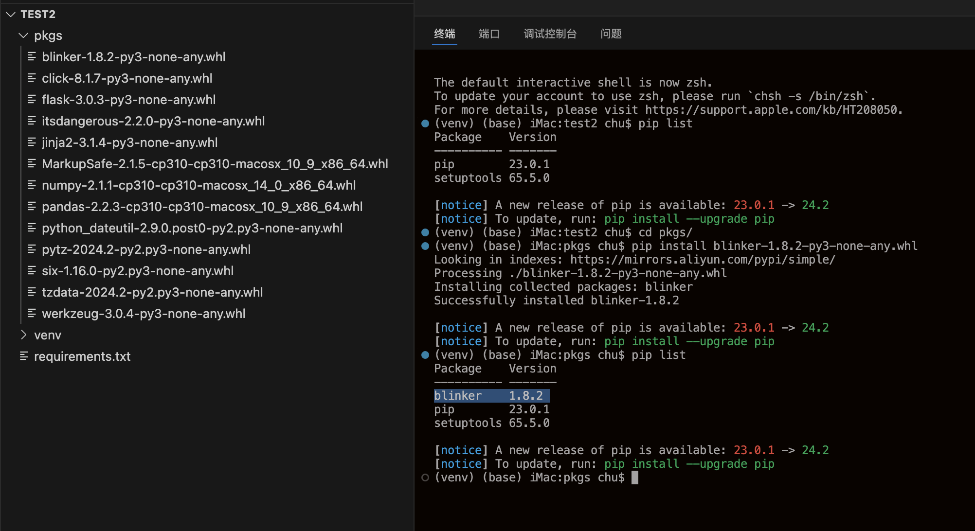Select pandas-2.2.3 wheel file
The width and height of the screenshot is (975, 531).
click(202, 207)
